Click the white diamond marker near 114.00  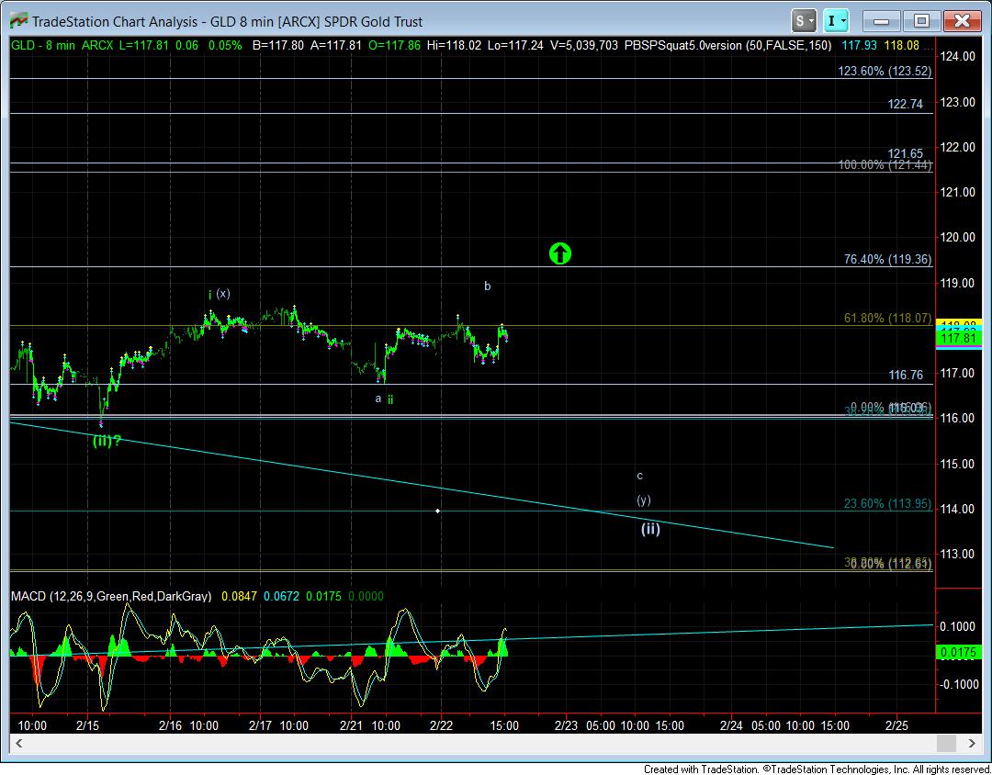(x=438, y=511)
